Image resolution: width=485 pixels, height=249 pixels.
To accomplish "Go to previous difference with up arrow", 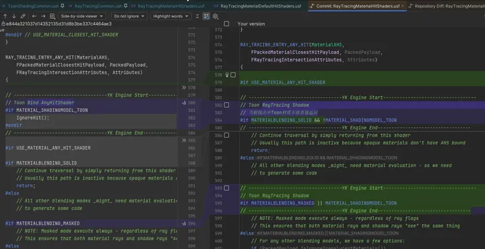I will tap(5, 16).
